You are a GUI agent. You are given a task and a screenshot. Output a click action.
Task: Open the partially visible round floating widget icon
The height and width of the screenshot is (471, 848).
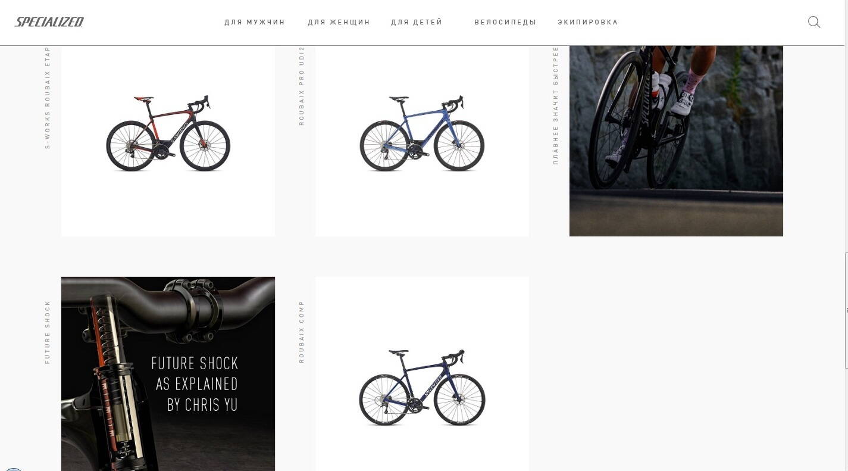tap(13, 470)
